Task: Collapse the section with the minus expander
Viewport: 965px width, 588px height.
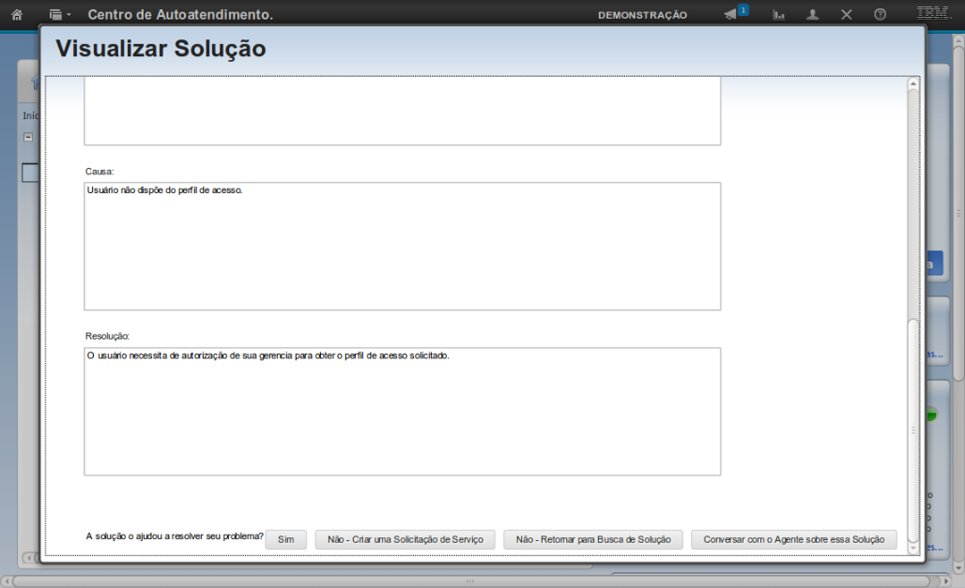Action: click(28, 137)
